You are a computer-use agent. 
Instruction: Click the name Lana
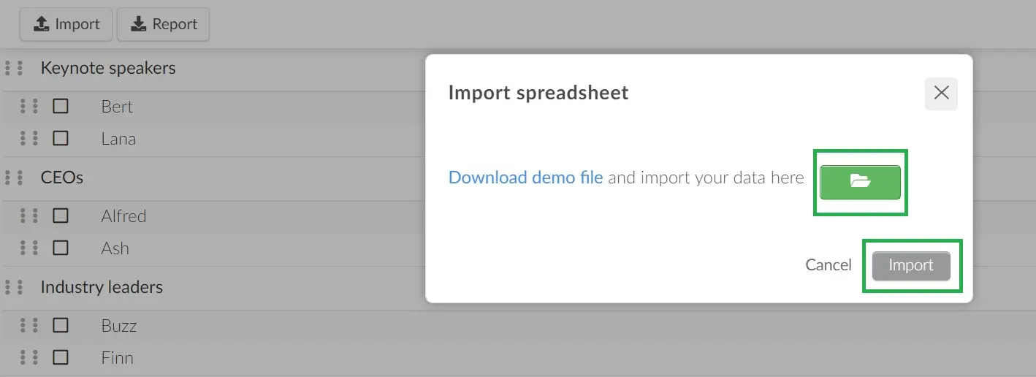(x=118, y=139)
